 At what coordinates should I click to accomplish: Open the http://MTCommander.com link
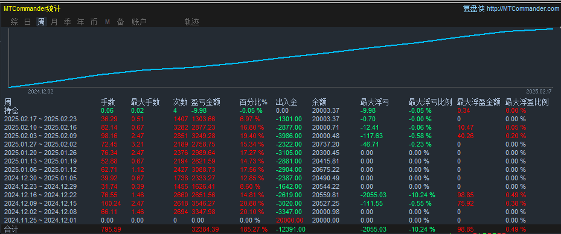523,9
